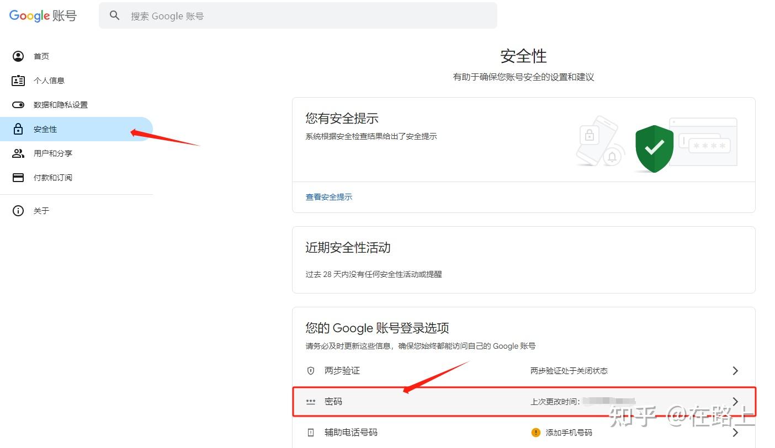This screenshot has width=775, height=448.
Task: Click the orange warning icon beside 添加手机号码
Action: 535,433
